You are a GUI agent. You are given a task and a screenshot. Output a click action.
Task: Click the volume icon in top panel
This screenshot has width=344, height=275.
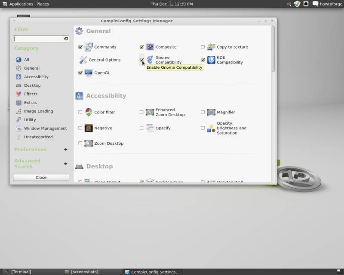(x=289, y=4)
